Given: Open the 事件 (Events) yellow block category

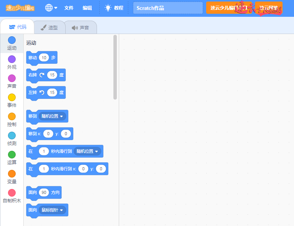Looking at the screenshot, I should click(12, 97).
